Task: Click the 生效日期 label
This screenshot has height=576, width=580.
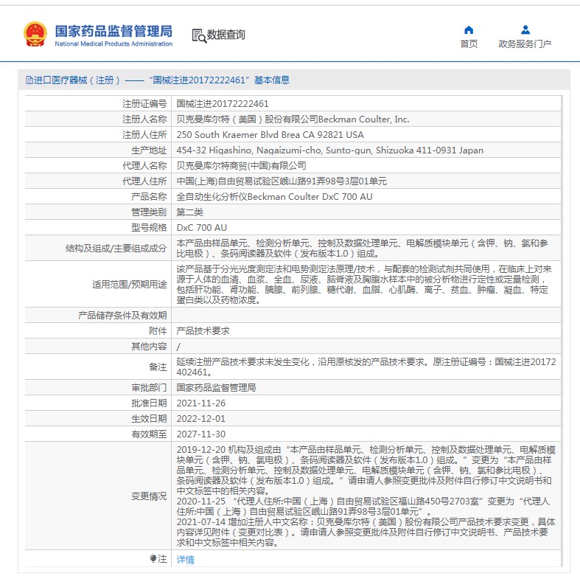Action: [x=149, y=419]
